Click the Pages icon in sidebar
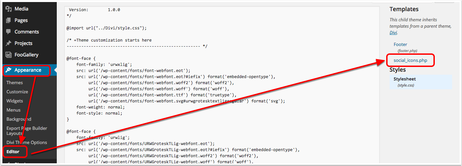Viewport: 462px width, 166px height. click(x=9, y=20)
